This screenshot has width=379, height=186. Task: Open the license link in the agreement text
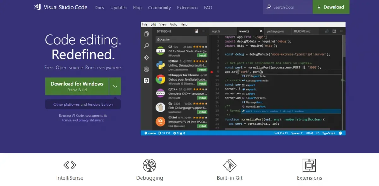coord(67,120)
